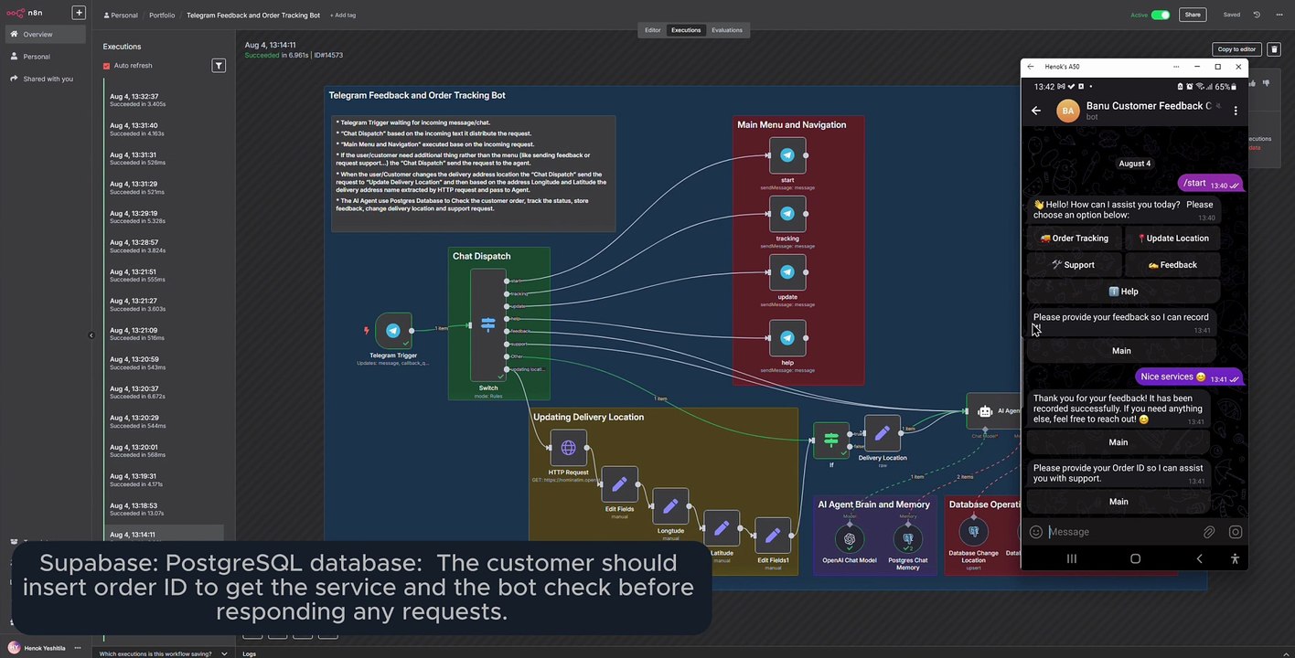Open the executions filter icon
Image resolution: width=1295 pixels, height=658 pixels.
219,66
